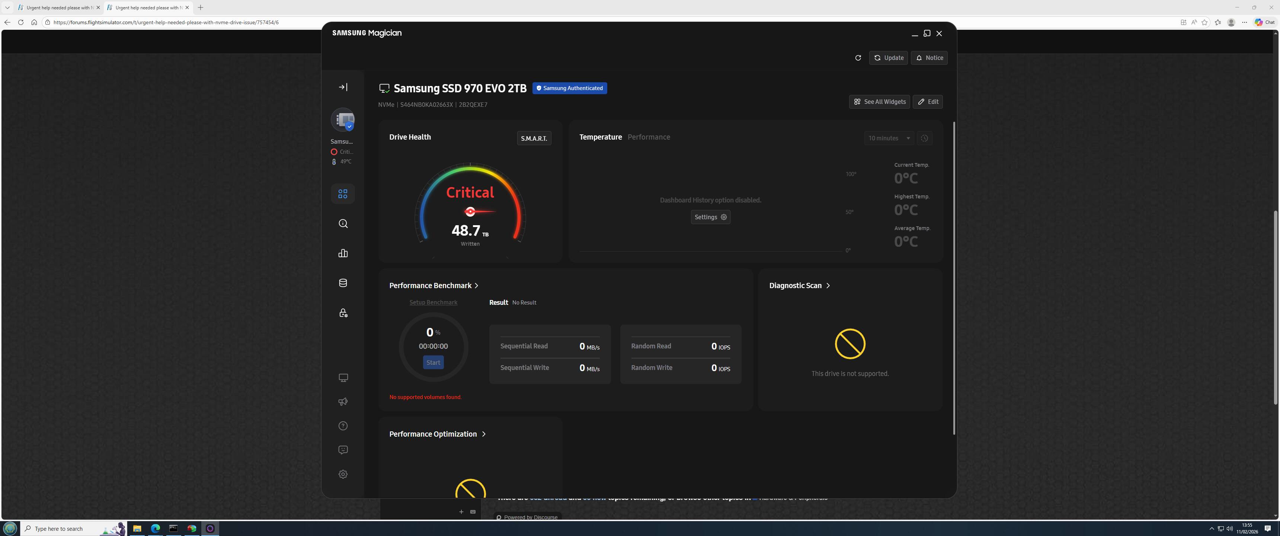The height and width of the screenshot is (536, 1280).
Task: Open the taskbar clock and date
Action: tap(1247, 529)
